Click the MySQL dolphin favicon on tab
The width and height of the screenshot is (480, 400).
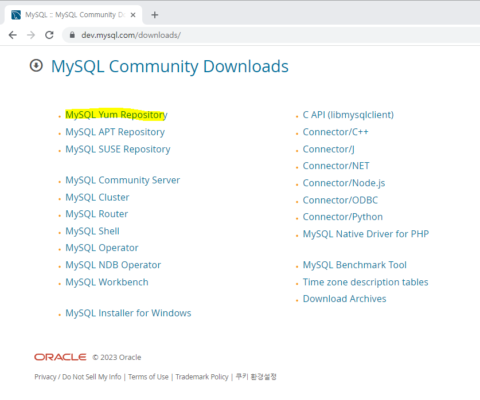point(16,15)
